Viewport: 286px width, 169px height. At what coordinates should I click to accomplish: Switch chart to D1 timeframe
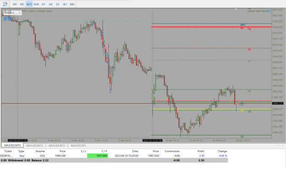click(58, 4)
